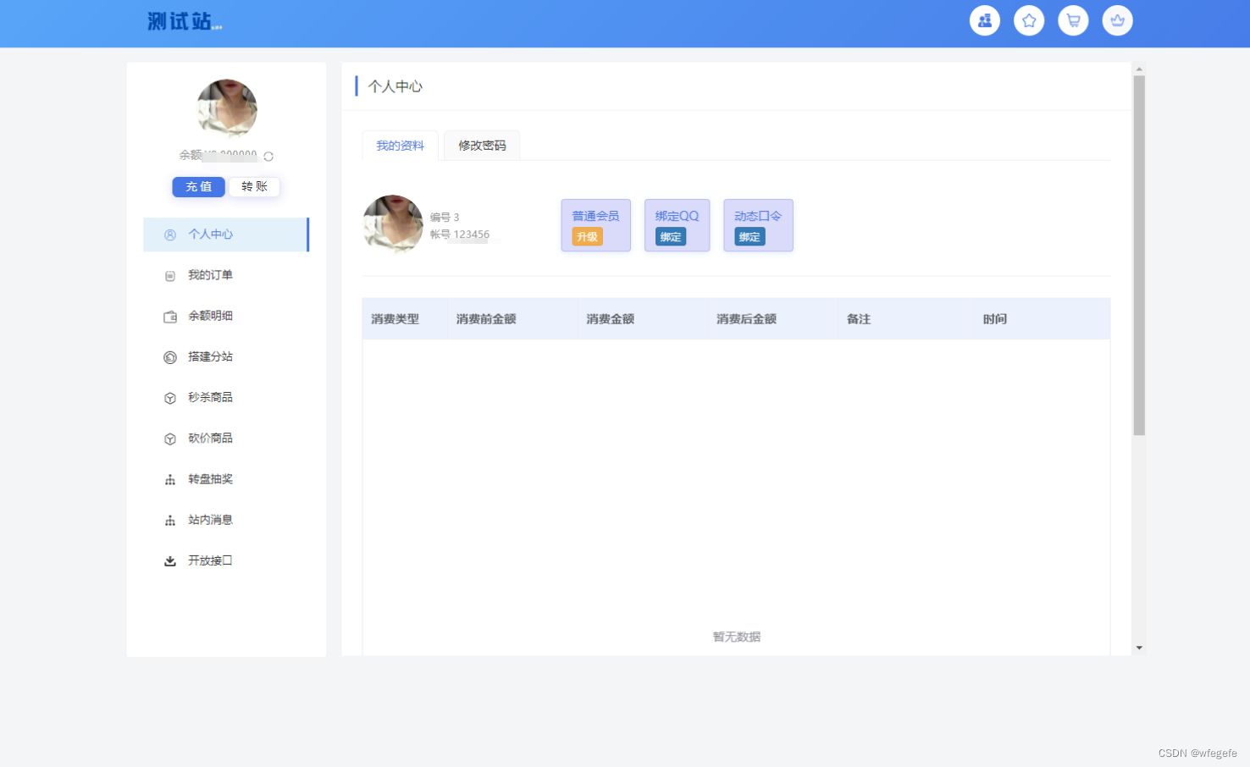The width and height of the screenshot is (1250, 767).
Task: Click the 绑定 button in the 绑定QQ card
Action: pos(670,237)
